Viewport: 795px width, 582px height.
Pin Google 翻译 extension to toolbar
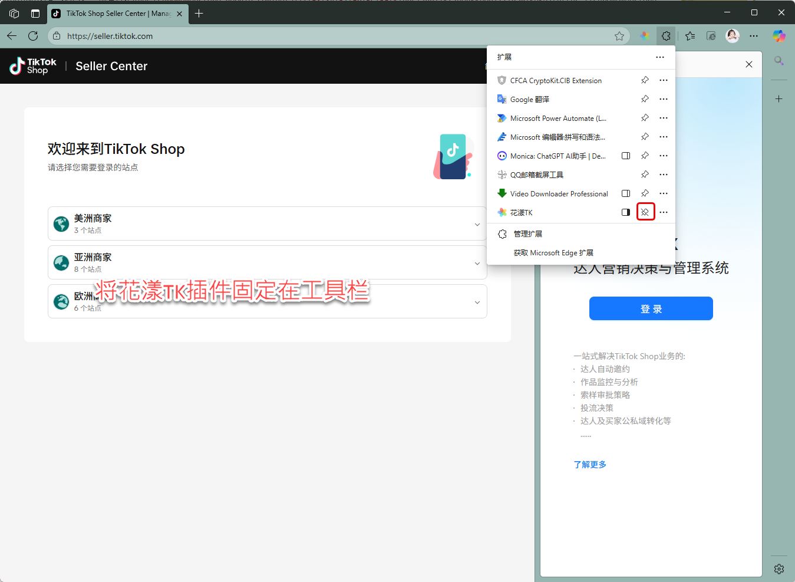click(x=645, y=99)
